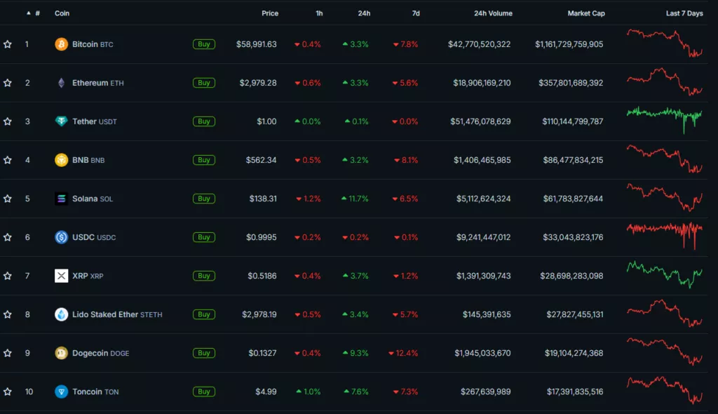The image size is (718, 414).
Task: Click the Solana coin logo
Action: click(x=62, y=199)
